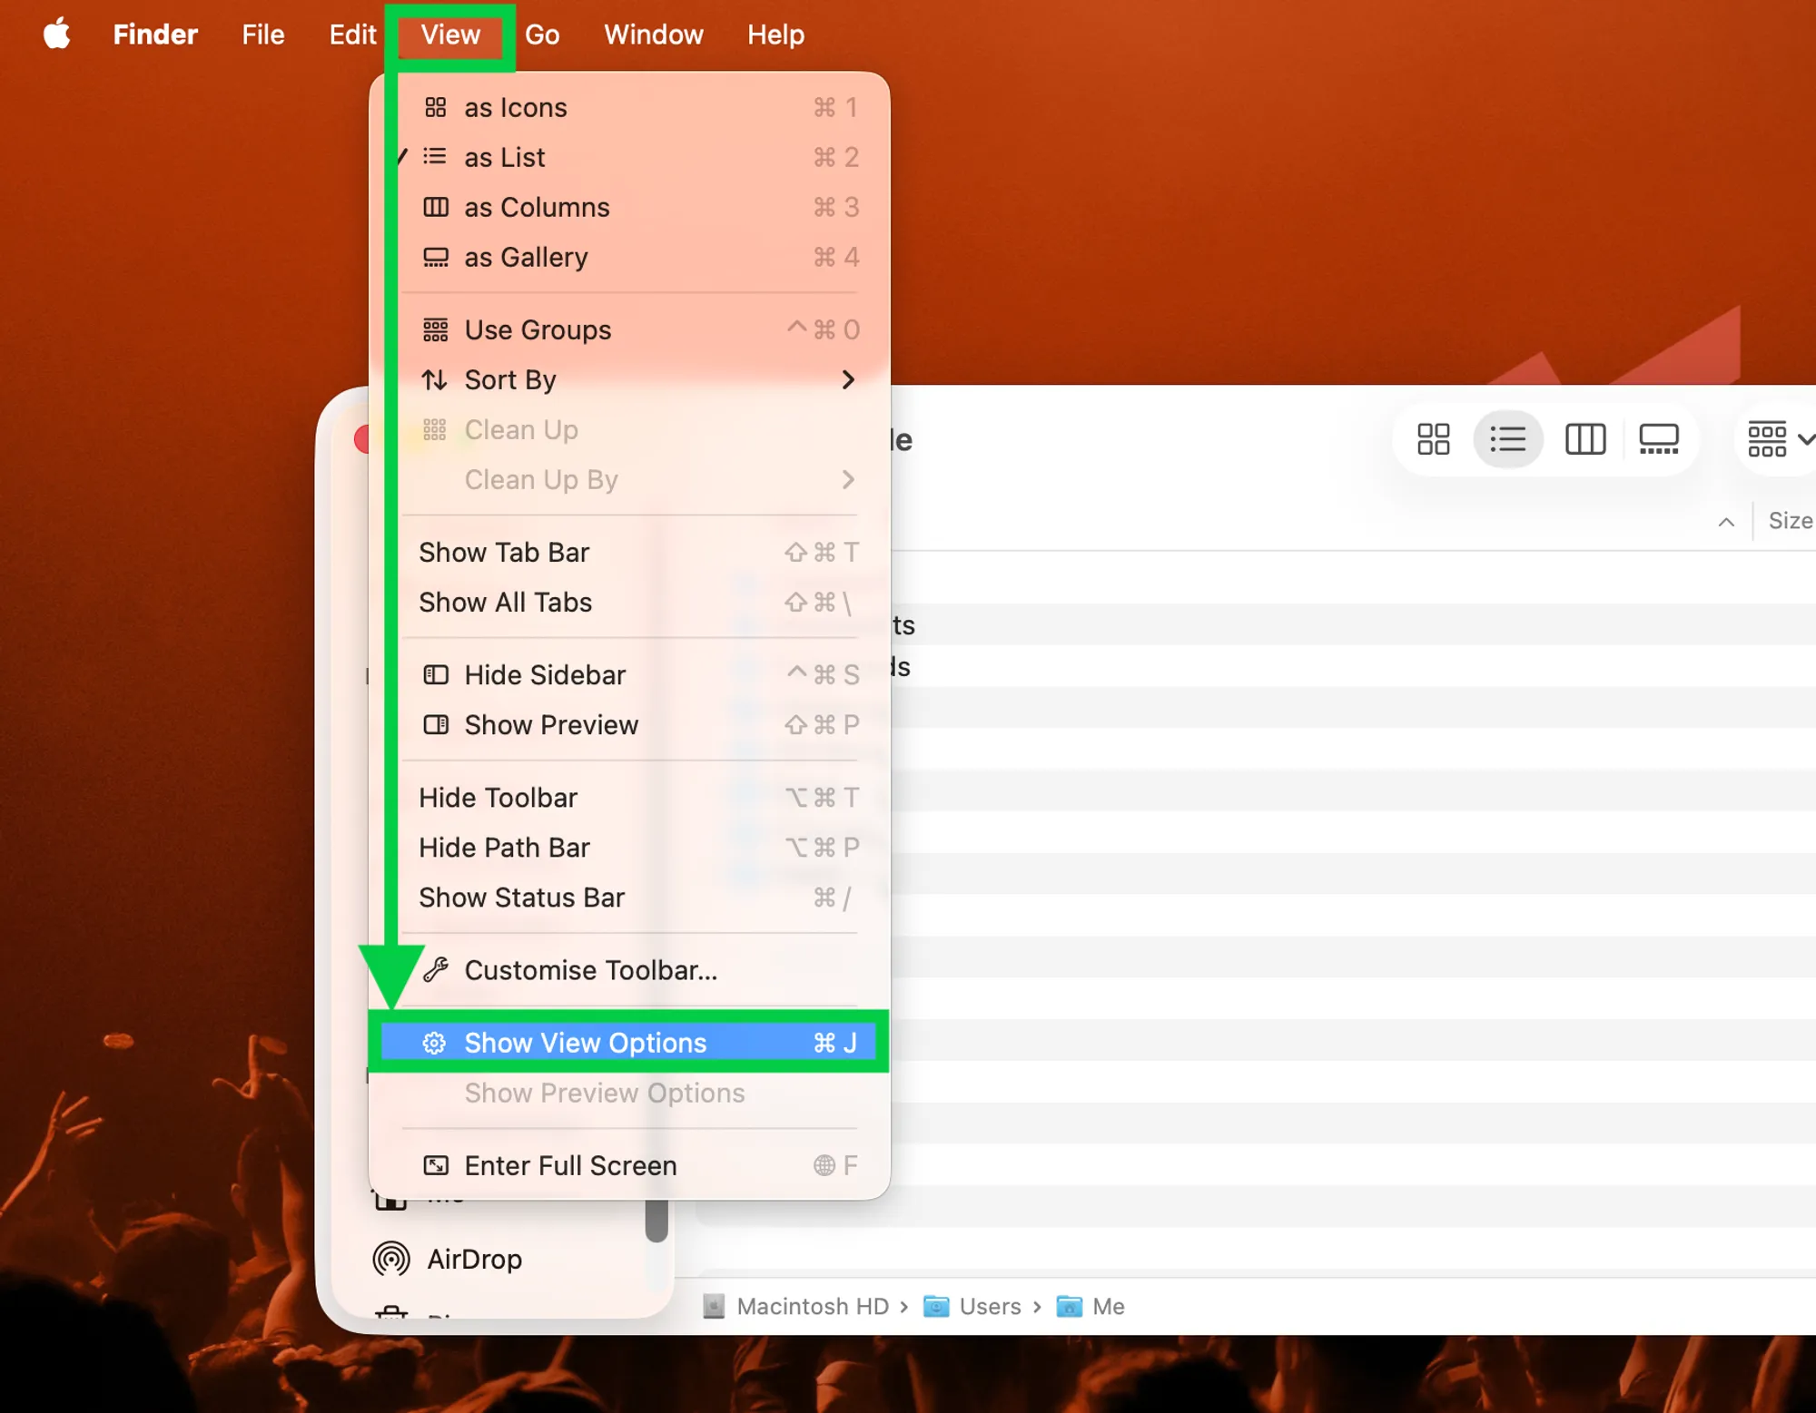1816x1413 pixels.
Task: Toggle sort direction chevron near Size
Action: (x=1726, y=522)
